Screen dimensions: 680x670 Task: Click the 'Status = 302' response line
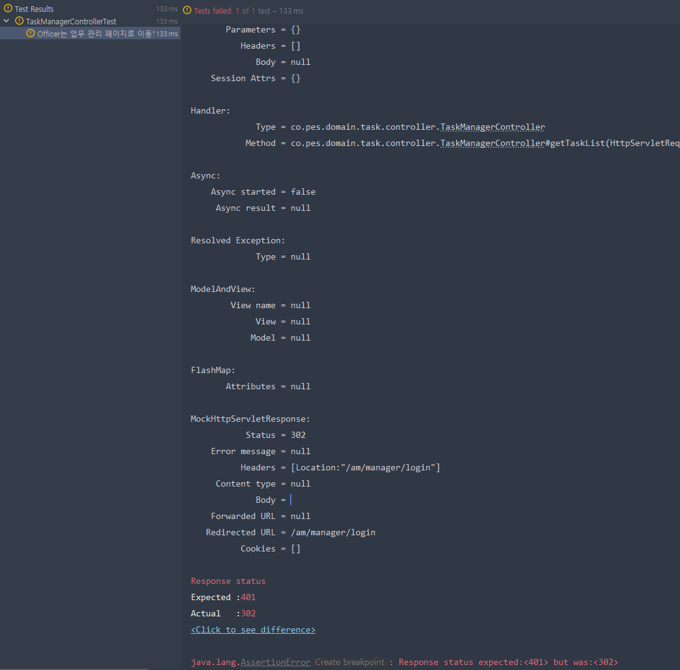(x=276, y=434)
